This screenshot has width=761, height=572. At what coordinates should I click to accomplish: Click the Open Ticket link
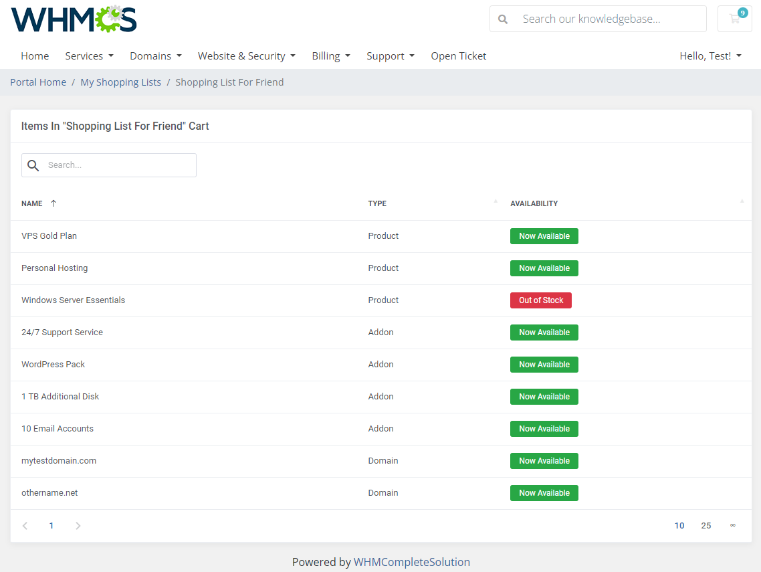pyautogui.click(x=458, y=56)
